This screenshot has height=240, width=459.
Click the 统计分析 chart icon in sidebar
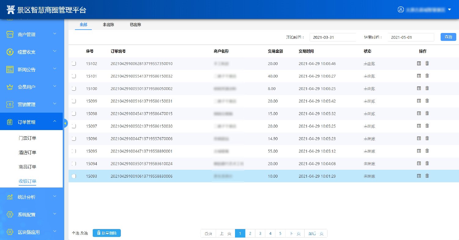(10, 197)
